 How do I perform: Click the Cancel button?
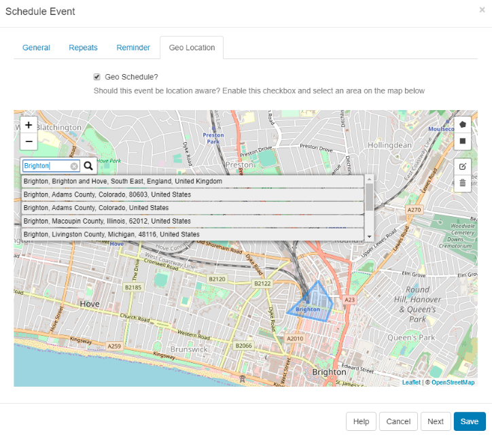[x=398, y=421]
